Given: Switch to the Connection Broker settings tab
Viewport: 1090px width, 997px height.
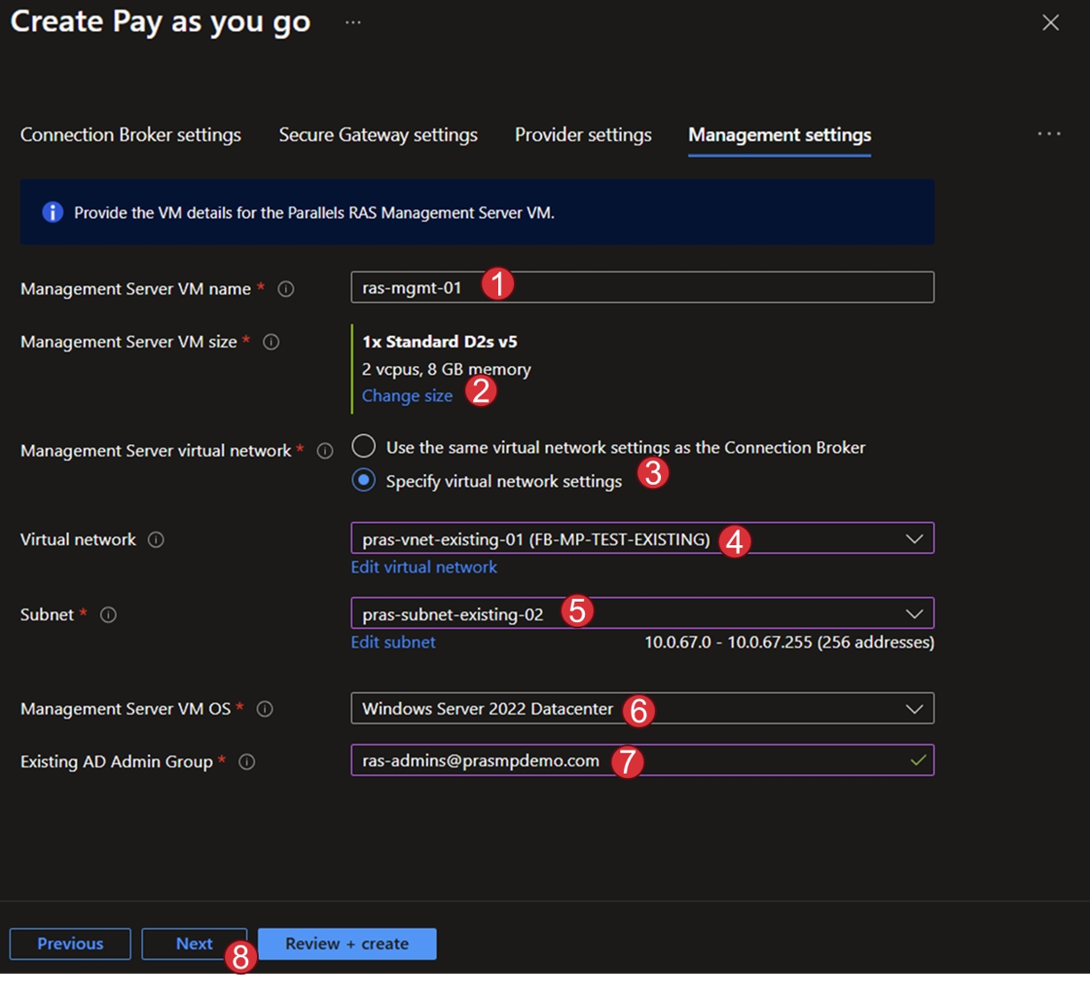Looking at the screenshot, I should click(x=130, y=135).
